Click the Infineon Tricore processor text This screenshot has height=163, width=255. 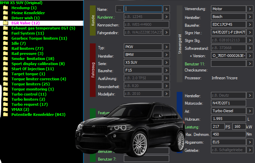tap(224, 78)
